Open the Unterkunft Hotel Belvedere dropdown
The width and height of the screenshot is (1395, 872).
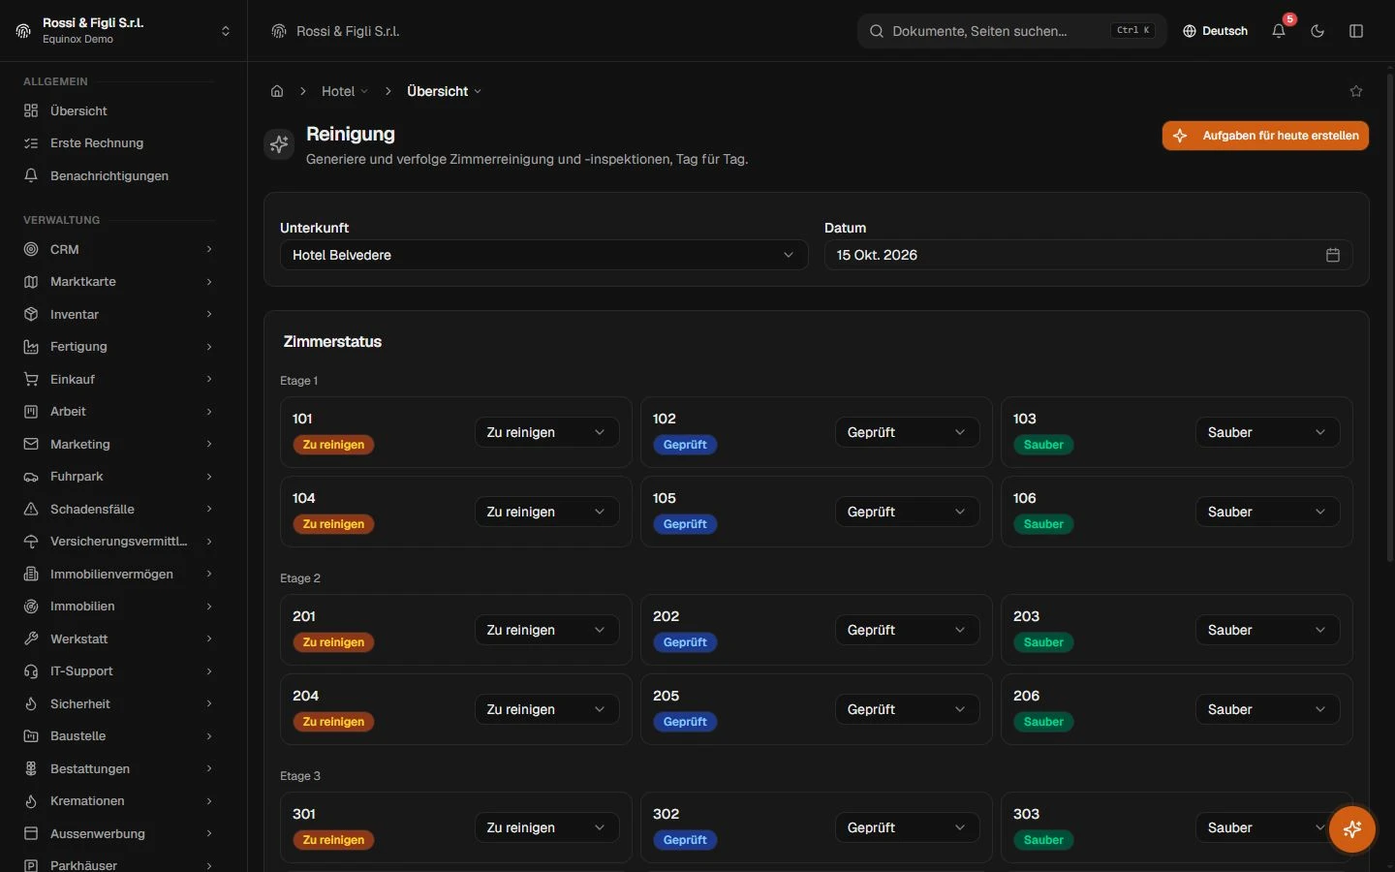[x=543, y=255]
